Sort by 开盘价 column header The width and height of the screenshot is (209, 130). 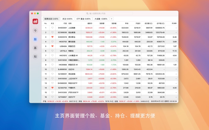(138, 23)
